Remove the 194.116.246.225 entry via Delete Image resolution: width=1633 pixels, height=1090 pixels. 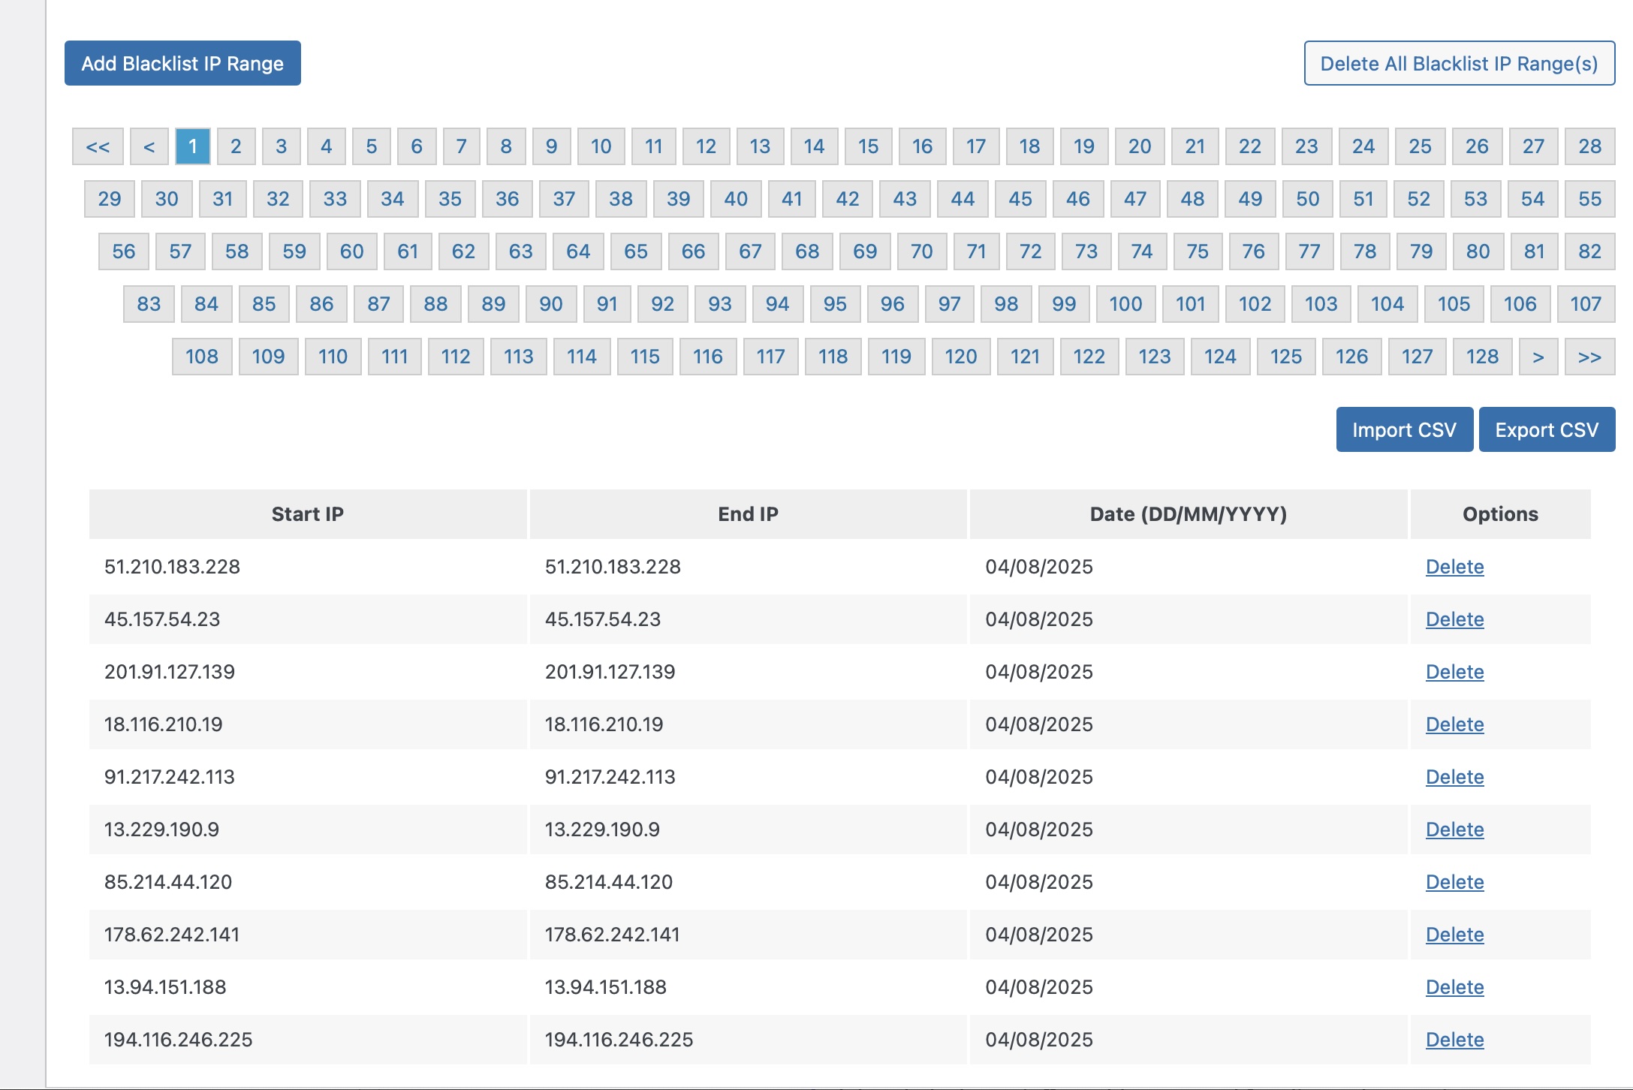tap(1454, 1040)
